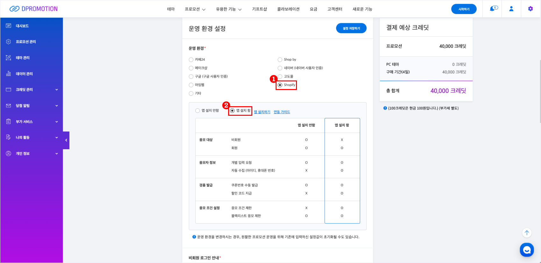Open the 앱 설치하기 link
The height and width of the screenshot is (263, 541).
(262, 112)
